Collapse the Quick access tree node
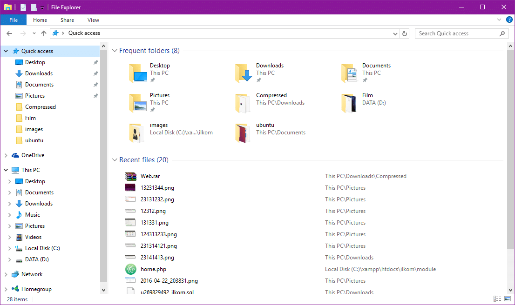This screenshot has height=305, width=515. click(6, 51)
